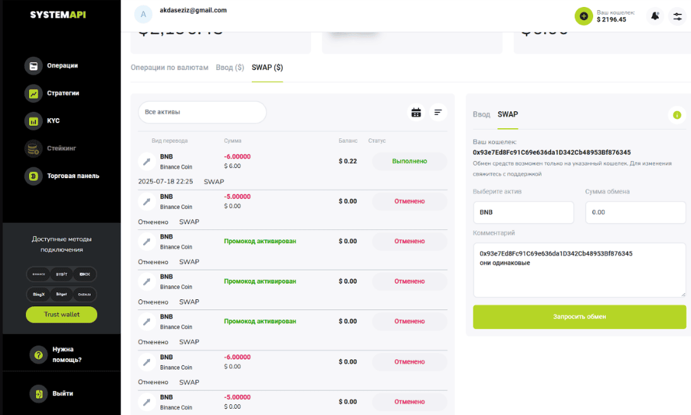Click the KYC sidebar icon
The width and height of the screenshot is (691, 415).
[x=33, y=121]
